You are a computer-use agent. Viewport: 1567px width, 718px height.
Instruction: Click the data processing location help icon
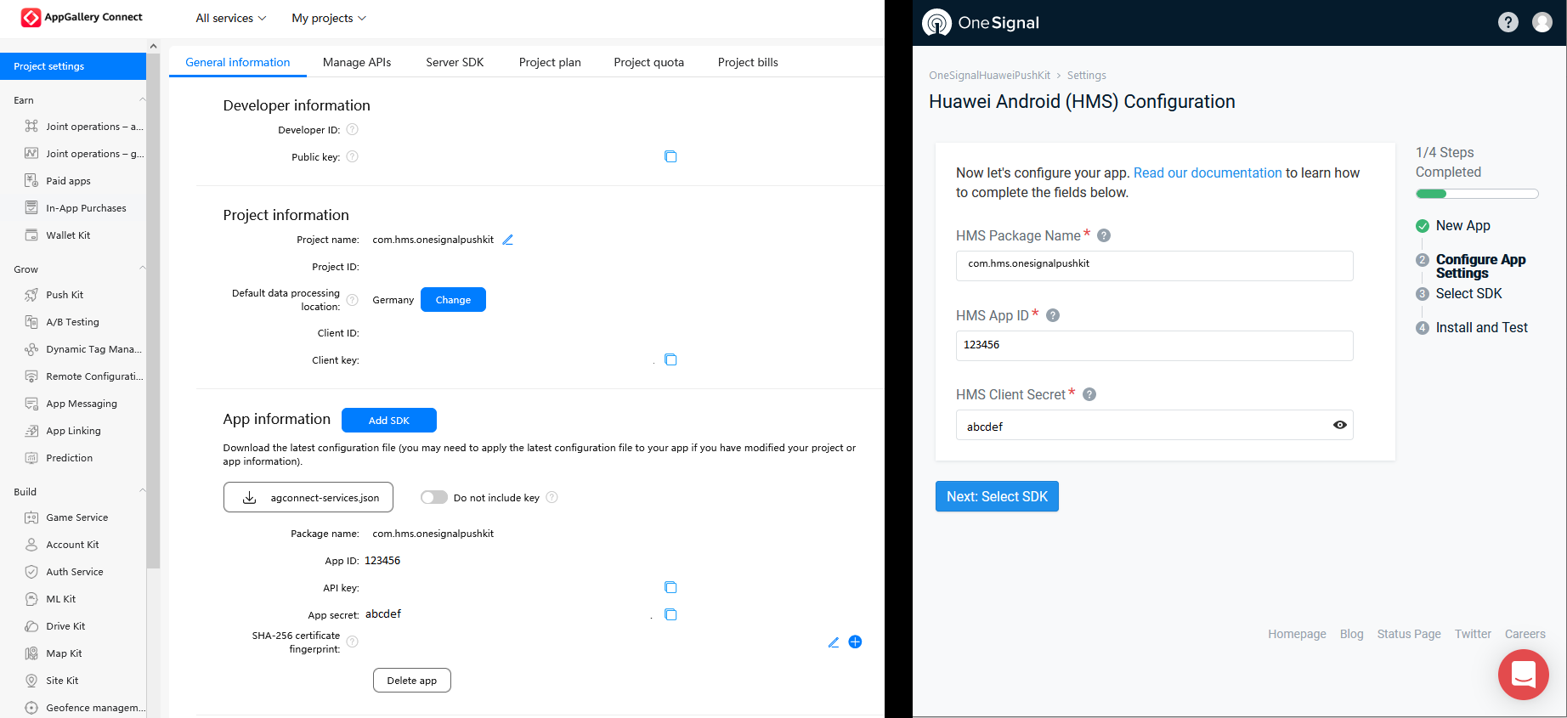(353, 300)
